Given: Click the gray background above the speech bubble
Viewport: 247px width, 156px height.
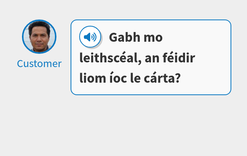Looking at the screenshot, I should click(151, 9).
